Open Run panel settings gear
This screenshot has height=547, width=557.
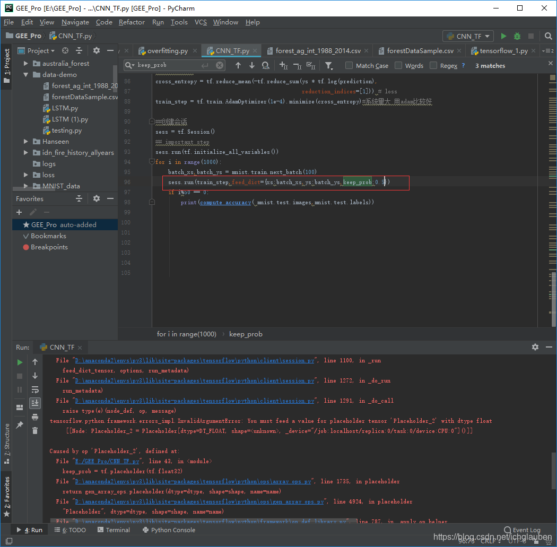click(x=535, y=347)
